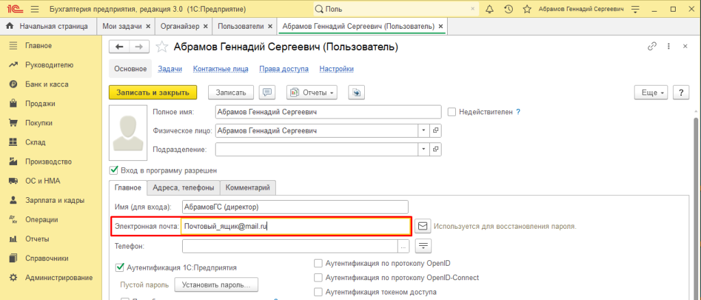Open the Банк и касса section

tap(47, 84)
